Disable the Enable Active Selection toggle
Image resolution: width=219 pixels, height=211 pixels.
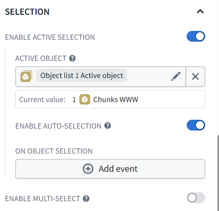tap(196, 36)
